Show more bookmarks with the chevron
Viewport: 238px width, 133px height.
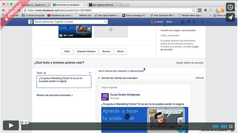coord(210,16)
